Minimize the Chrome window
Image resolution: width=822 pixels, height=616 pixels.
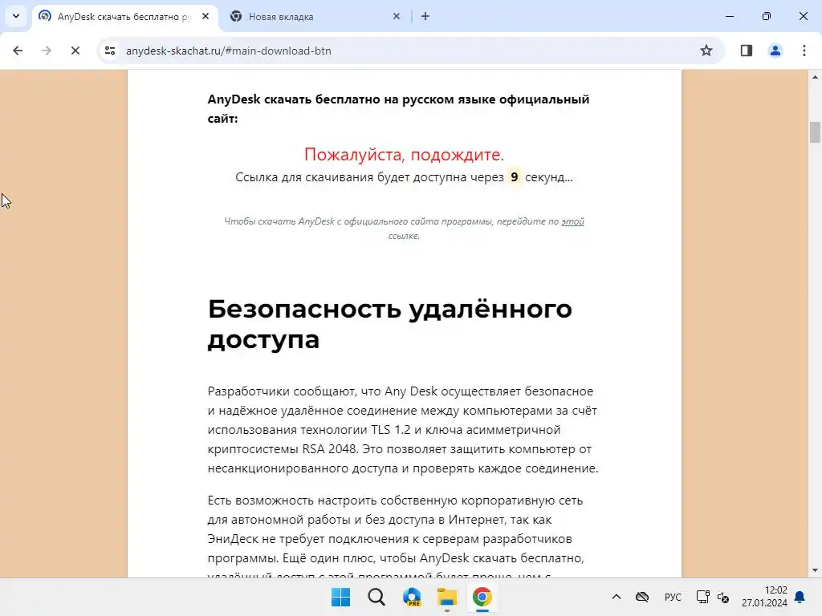(729, 16)
